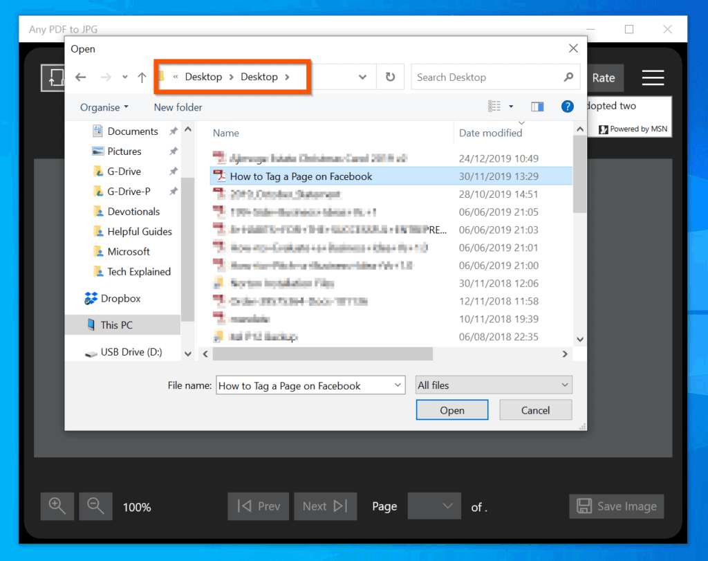Go to the Next page
Screen dimensions: 708x561
pos(325,506)
